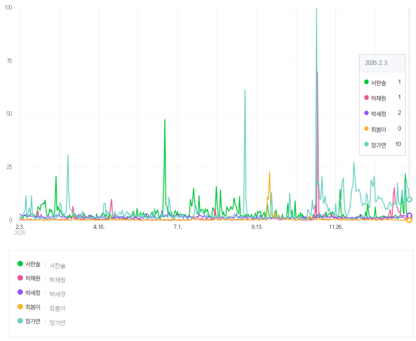The image size is (416, 341).
Task: Toggle the bold 허채원 series label in bottom legend
Action: pyautogui.click(x=33, y=279)
